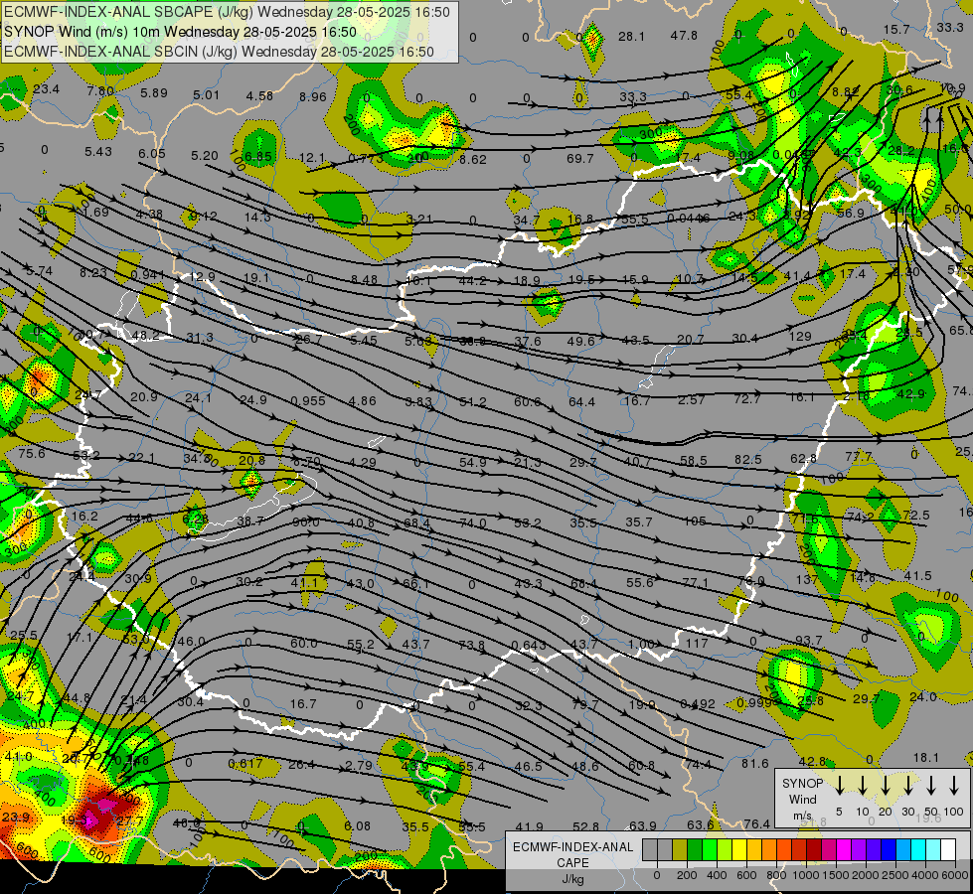
Task: Click the J/kg unit label in legend
Action: pos(572,879)
